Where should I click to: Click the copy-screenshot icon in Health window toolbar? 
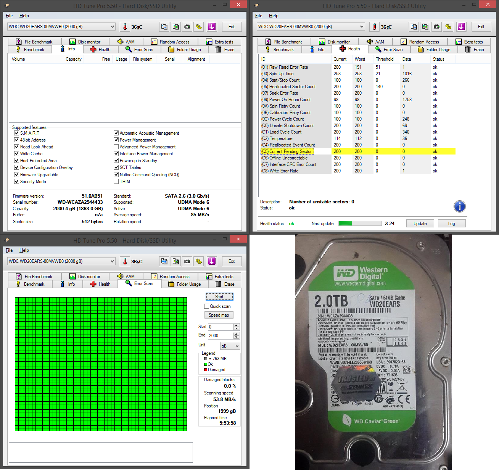click(x=425, y=27)
